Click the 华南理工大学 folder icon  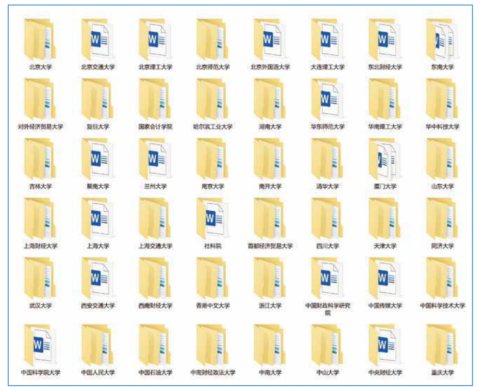tap(385, 99)
